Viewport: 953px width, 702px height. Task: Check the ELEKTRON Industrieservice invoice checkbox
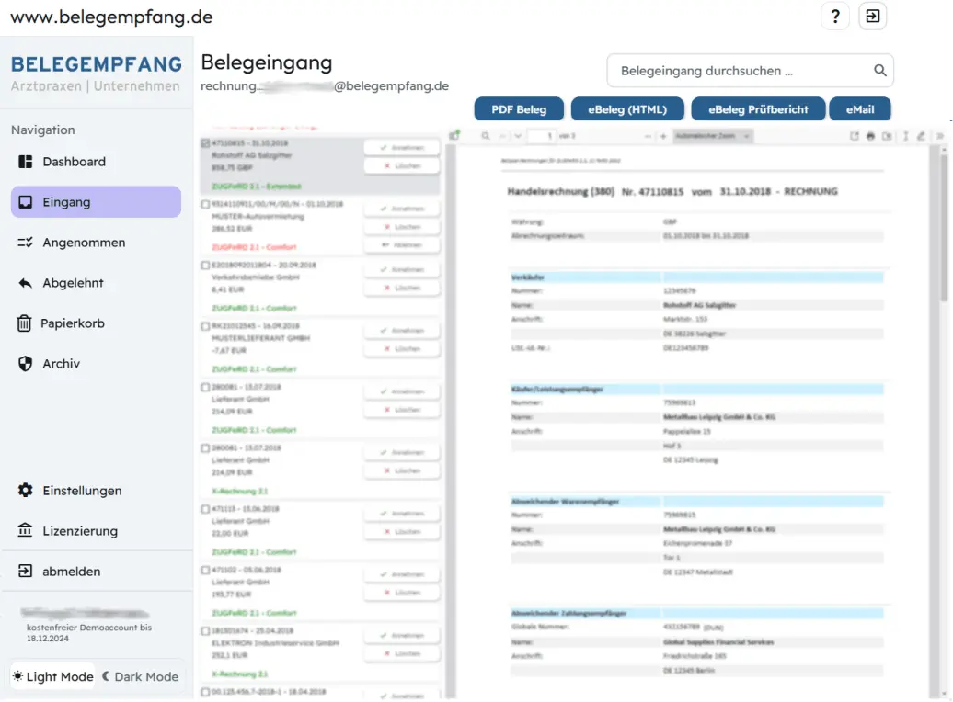pyautogui.click(x=205, y=631)
